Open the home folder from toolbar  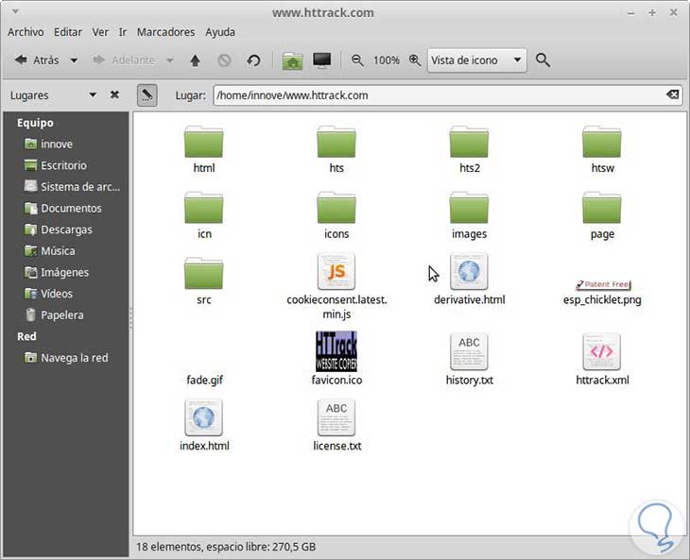(x=292, y=60)
